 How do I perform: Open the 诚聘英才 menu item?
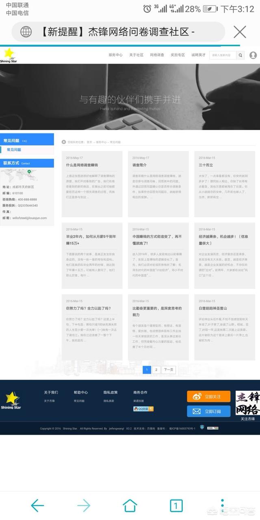(198, 55)
